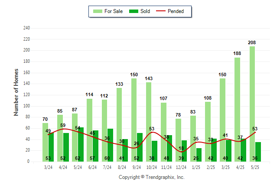Select the '5/25' x-axis label
280x188 pixels.
255,167
